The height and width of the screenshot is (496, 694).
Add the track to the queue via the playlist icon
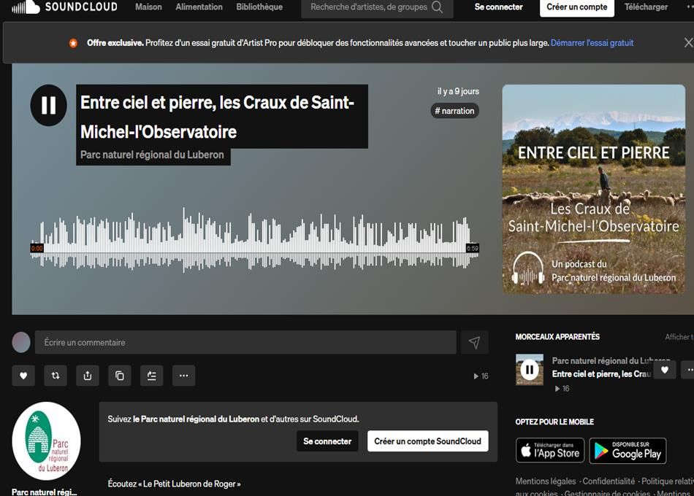pos(151,376)
